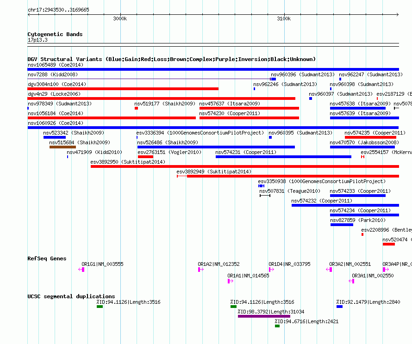Click the 3100k mark on the ruler
412x344 pixels.
click(x=284, y=19)
